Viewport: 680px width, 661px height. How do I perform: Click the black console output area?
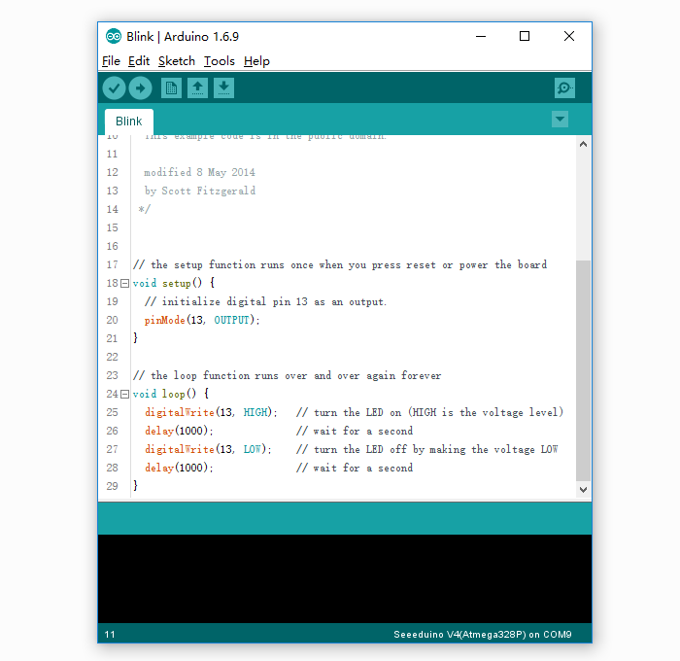click(x=345, y=579)
